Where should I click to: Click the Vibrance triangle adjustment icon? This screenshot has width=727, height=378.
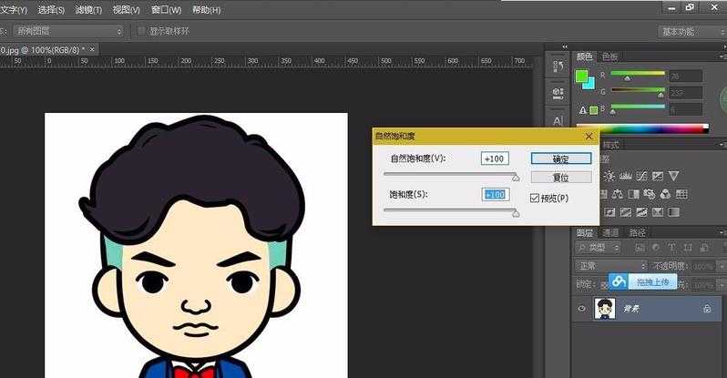pyautogui.click(x=673, y=176)
